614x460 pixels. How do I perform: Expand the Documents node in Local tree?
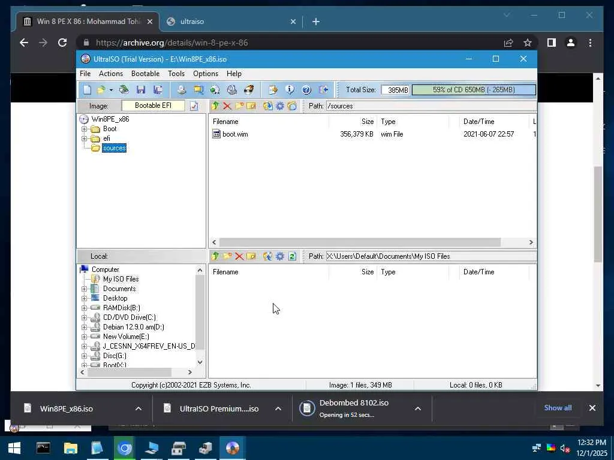pyautogui.click(x=84, y=289)
